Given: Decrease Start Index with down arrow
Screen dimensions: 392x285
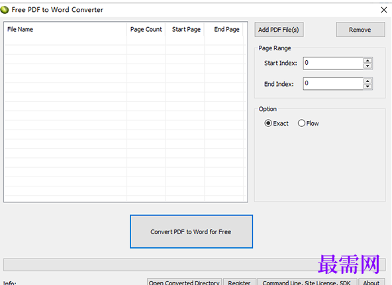Looking at the screenshot, I should (367, 66).
